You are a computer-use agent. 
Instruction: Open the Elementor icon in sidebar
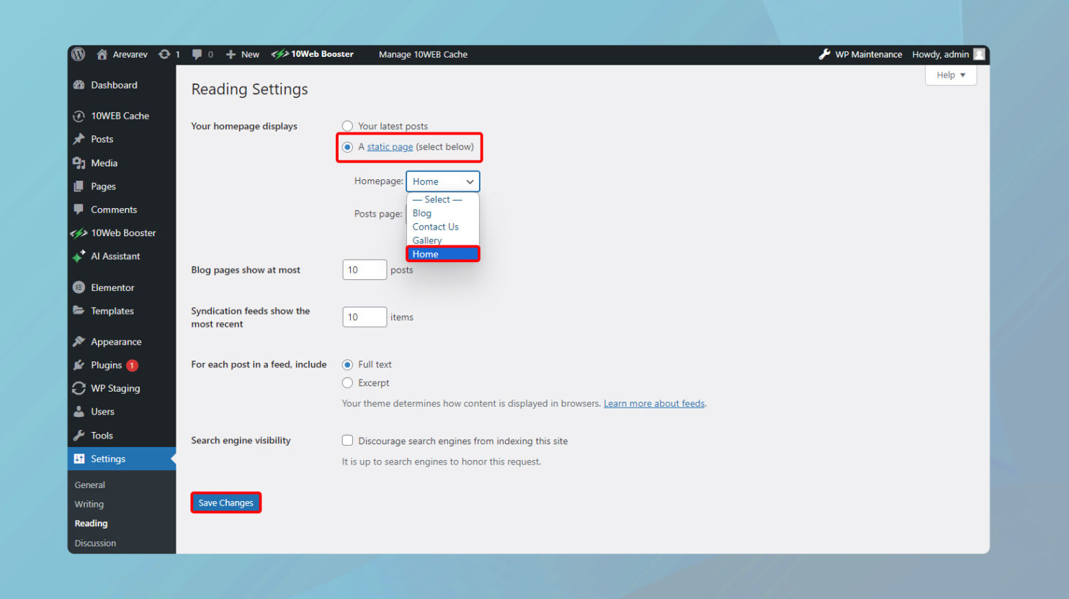click(x=79, y=287)
